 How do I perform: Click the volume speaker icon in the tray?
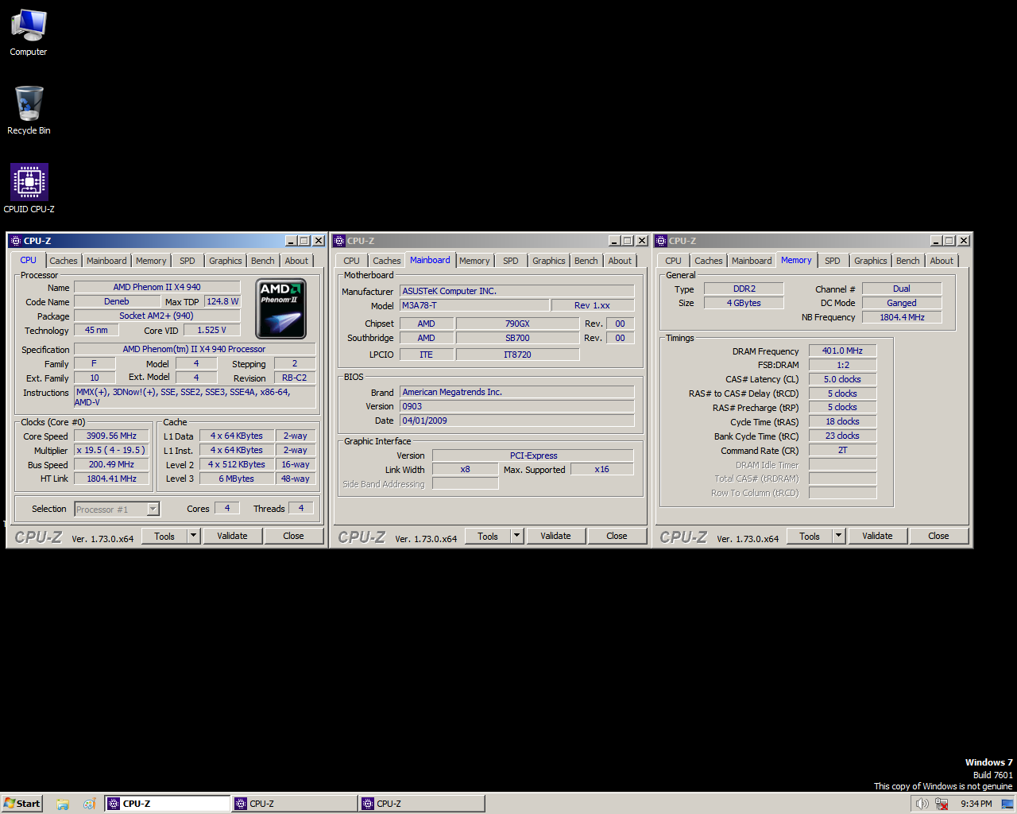(x=922, y=804)
